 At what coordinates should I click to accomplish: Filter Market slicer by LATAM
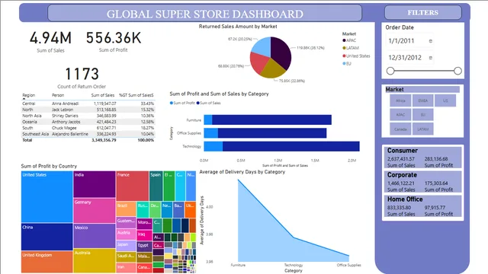pos(422,129)
